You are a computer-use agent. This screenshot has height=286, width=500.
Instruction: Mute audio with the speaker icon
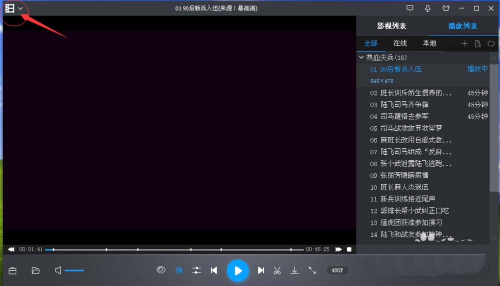click(x=58, y=270)
